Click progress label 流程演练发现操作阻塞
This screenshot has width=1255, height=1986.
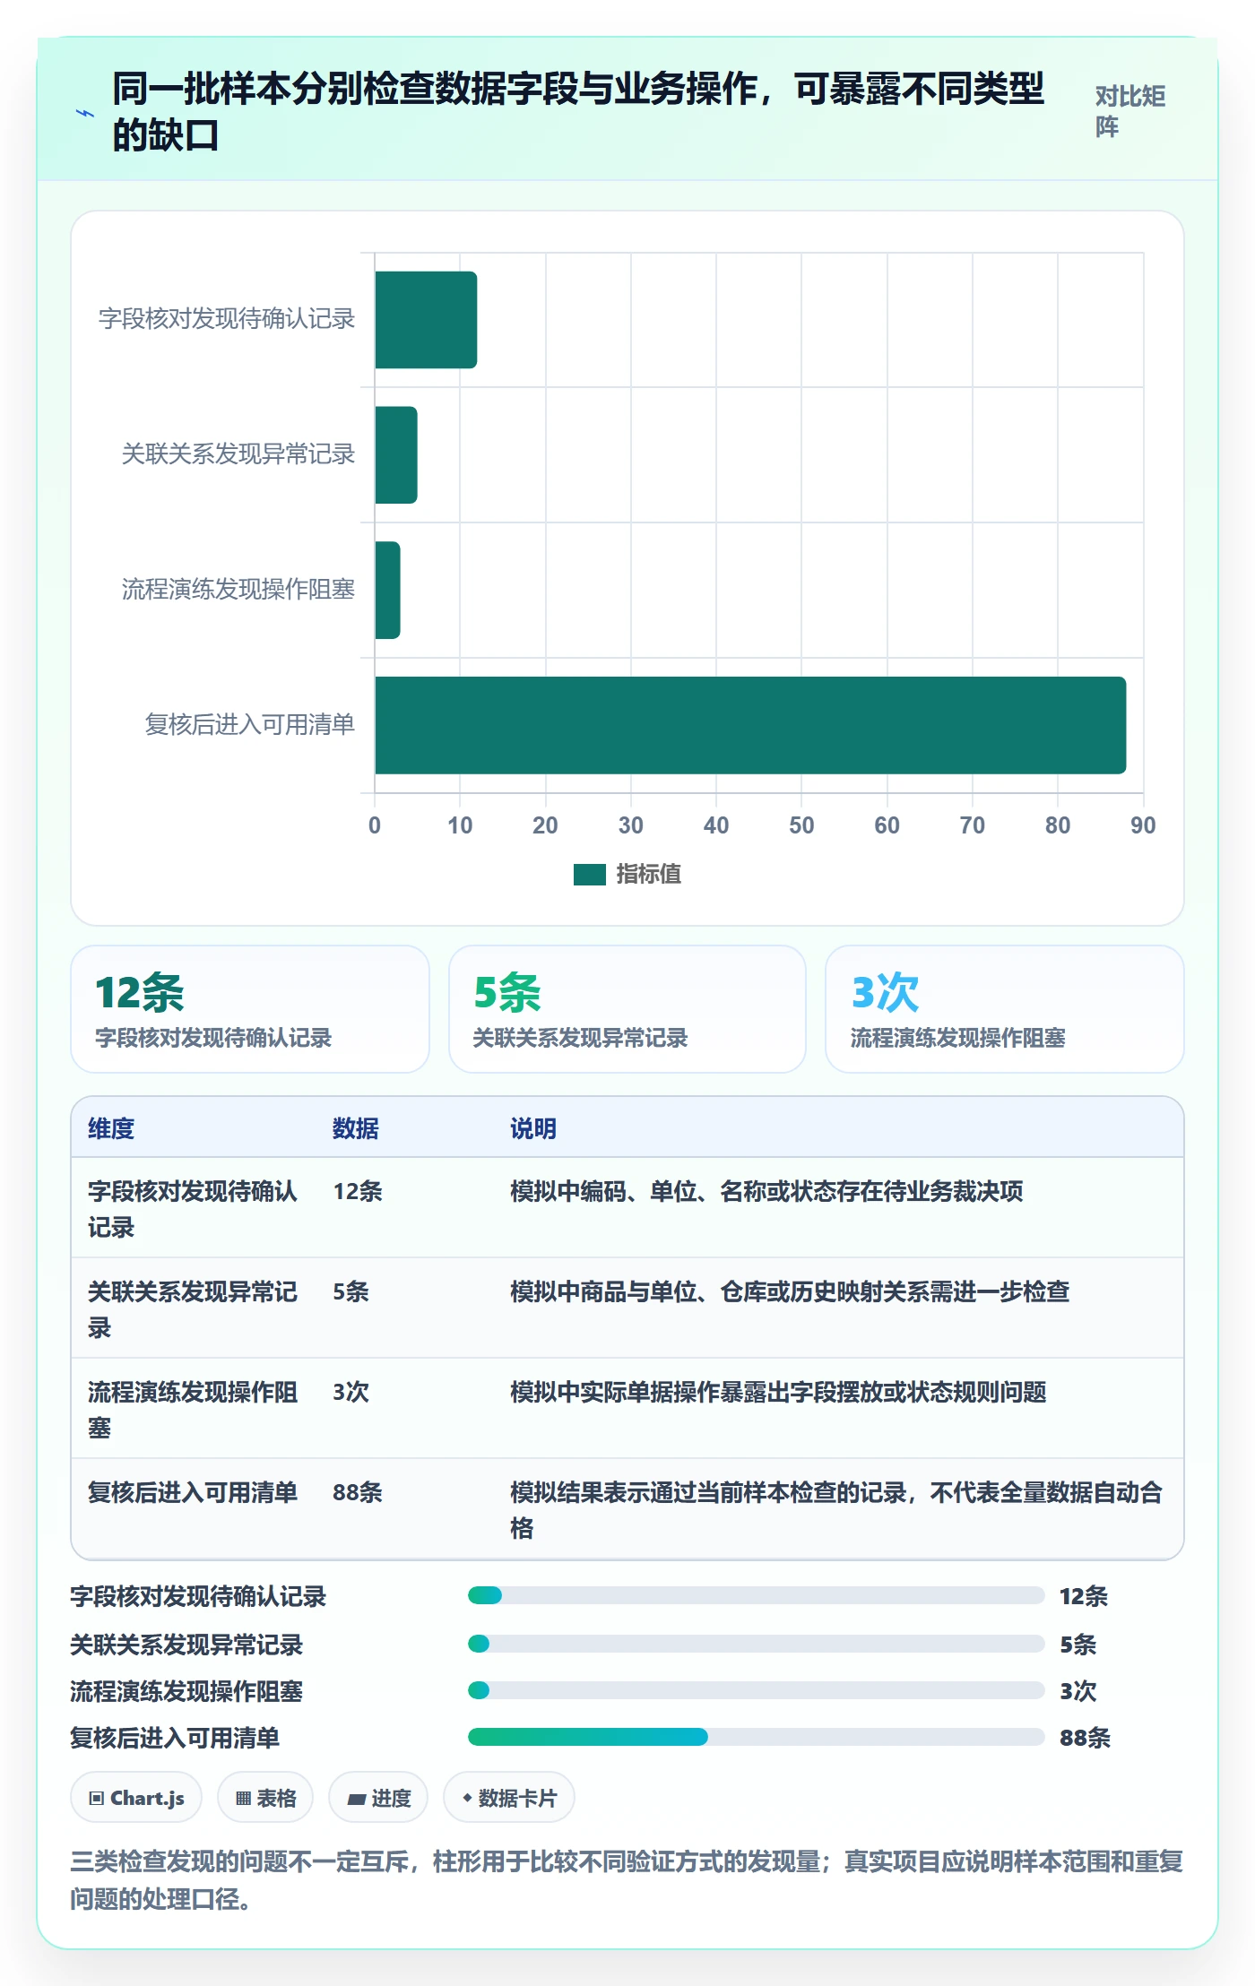(x=186, y=1691)
